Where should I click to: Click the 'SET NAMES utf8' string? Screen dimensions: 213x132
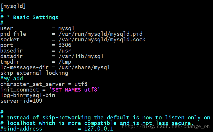pos(74,90)
